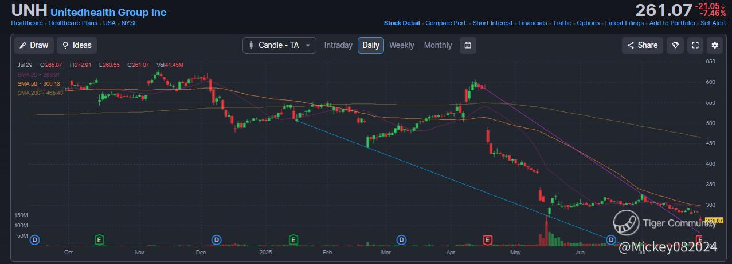Click the Unitedhealth Group Inc company name
Screen dimensions: 732x264
tap(108, 12)
